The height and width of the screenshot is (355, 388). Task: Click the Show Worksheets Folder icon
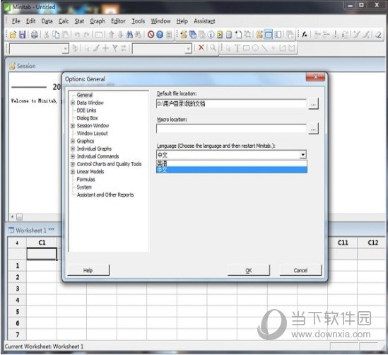pos(193,35)
